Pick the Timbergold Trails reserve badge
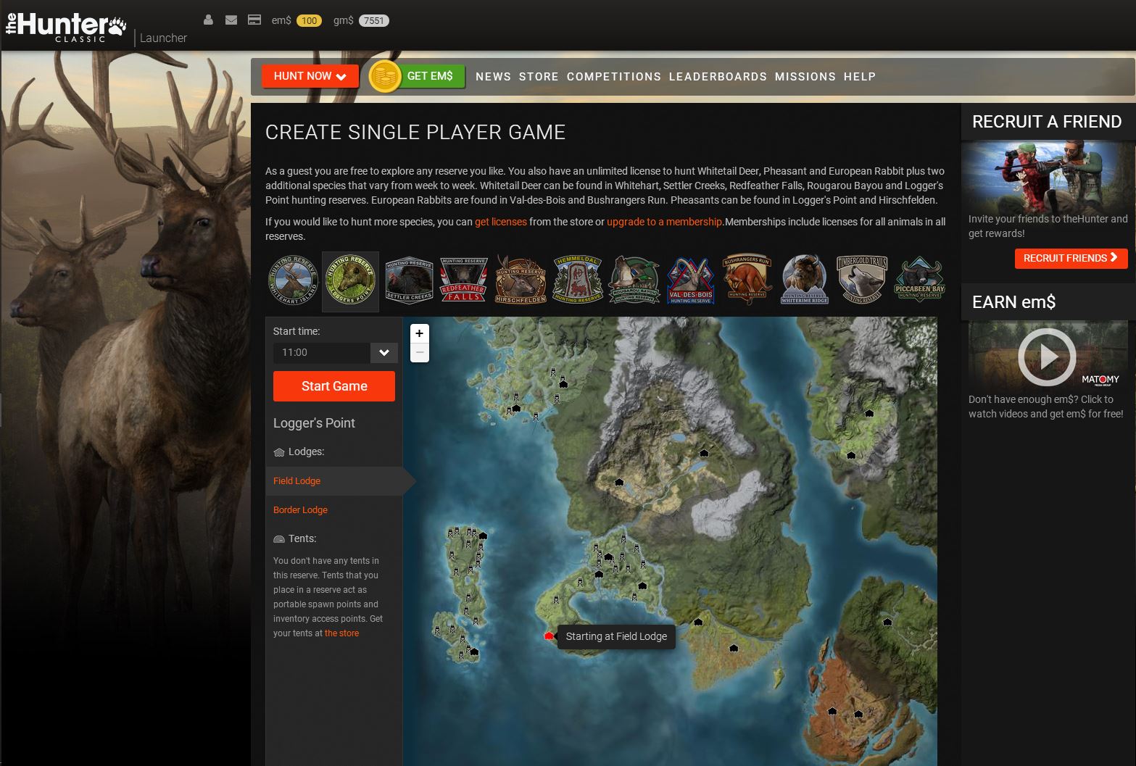The width and height of the screenshot is (1136, 766). (x=862, y=280)
